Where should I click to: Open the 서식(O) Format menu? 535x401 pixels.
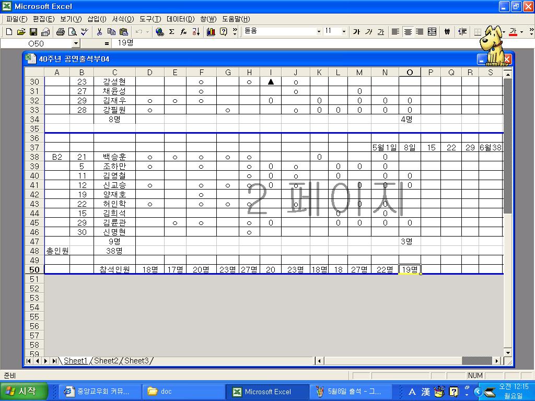[x=123, y=19]
